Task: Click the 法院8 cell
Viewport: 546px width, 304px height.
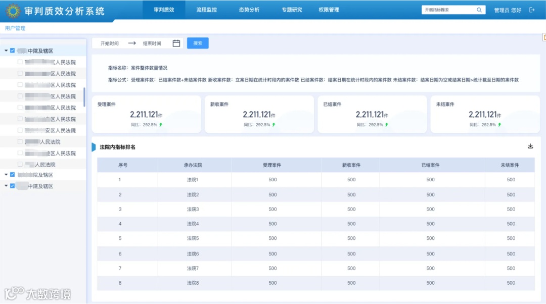Action: [x=193, y=283]
